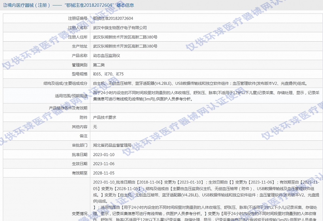This screenshot has height=221, width=323.
Task: Click the 变更情况 text beginning "2023-01-10_批准日期由"
Action: tap(206, 201)
